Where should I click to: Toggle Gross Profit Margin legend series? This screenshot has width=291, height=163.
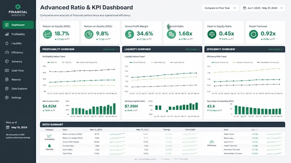tap(87, 63)
